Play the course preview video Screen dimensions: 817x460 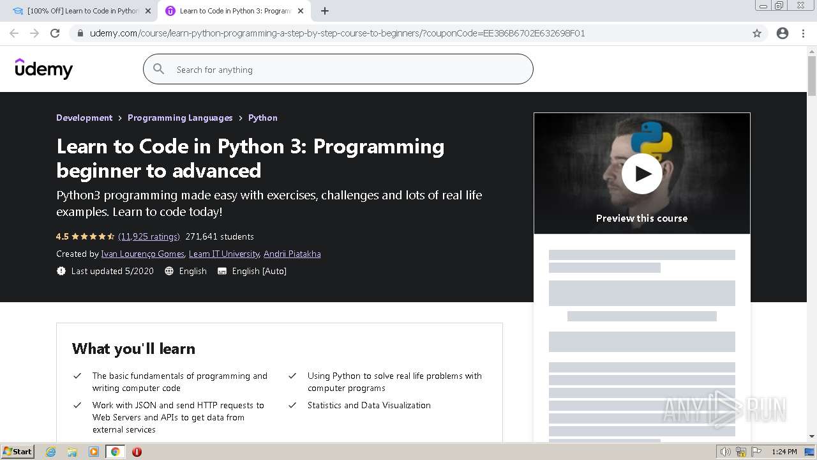point(641,173)
